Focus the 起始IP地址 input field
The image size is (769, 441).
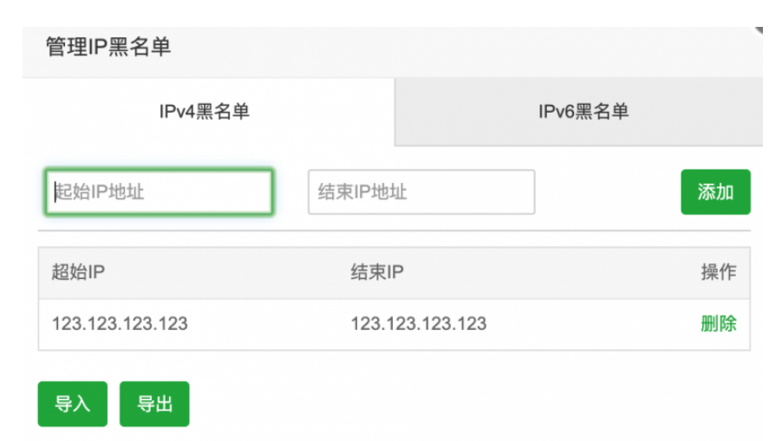[160, 192]
